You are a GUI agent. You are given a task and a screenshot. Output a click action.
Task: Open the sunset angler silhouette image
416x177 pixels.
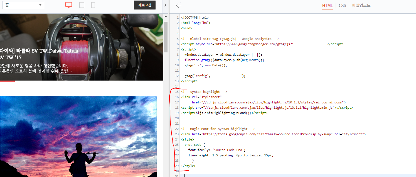click(x=78, y=137)
